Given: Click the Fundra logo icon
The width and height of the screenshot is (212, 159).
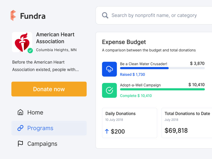Looking at the screenshot, I should click(x=13, y=15).
